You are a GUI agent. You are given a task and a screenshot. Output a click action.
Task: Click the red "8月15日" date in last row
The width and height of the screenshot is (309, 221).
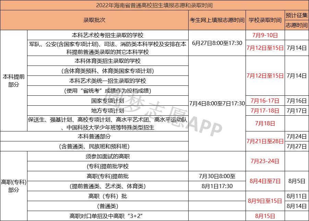click(265, 216)
